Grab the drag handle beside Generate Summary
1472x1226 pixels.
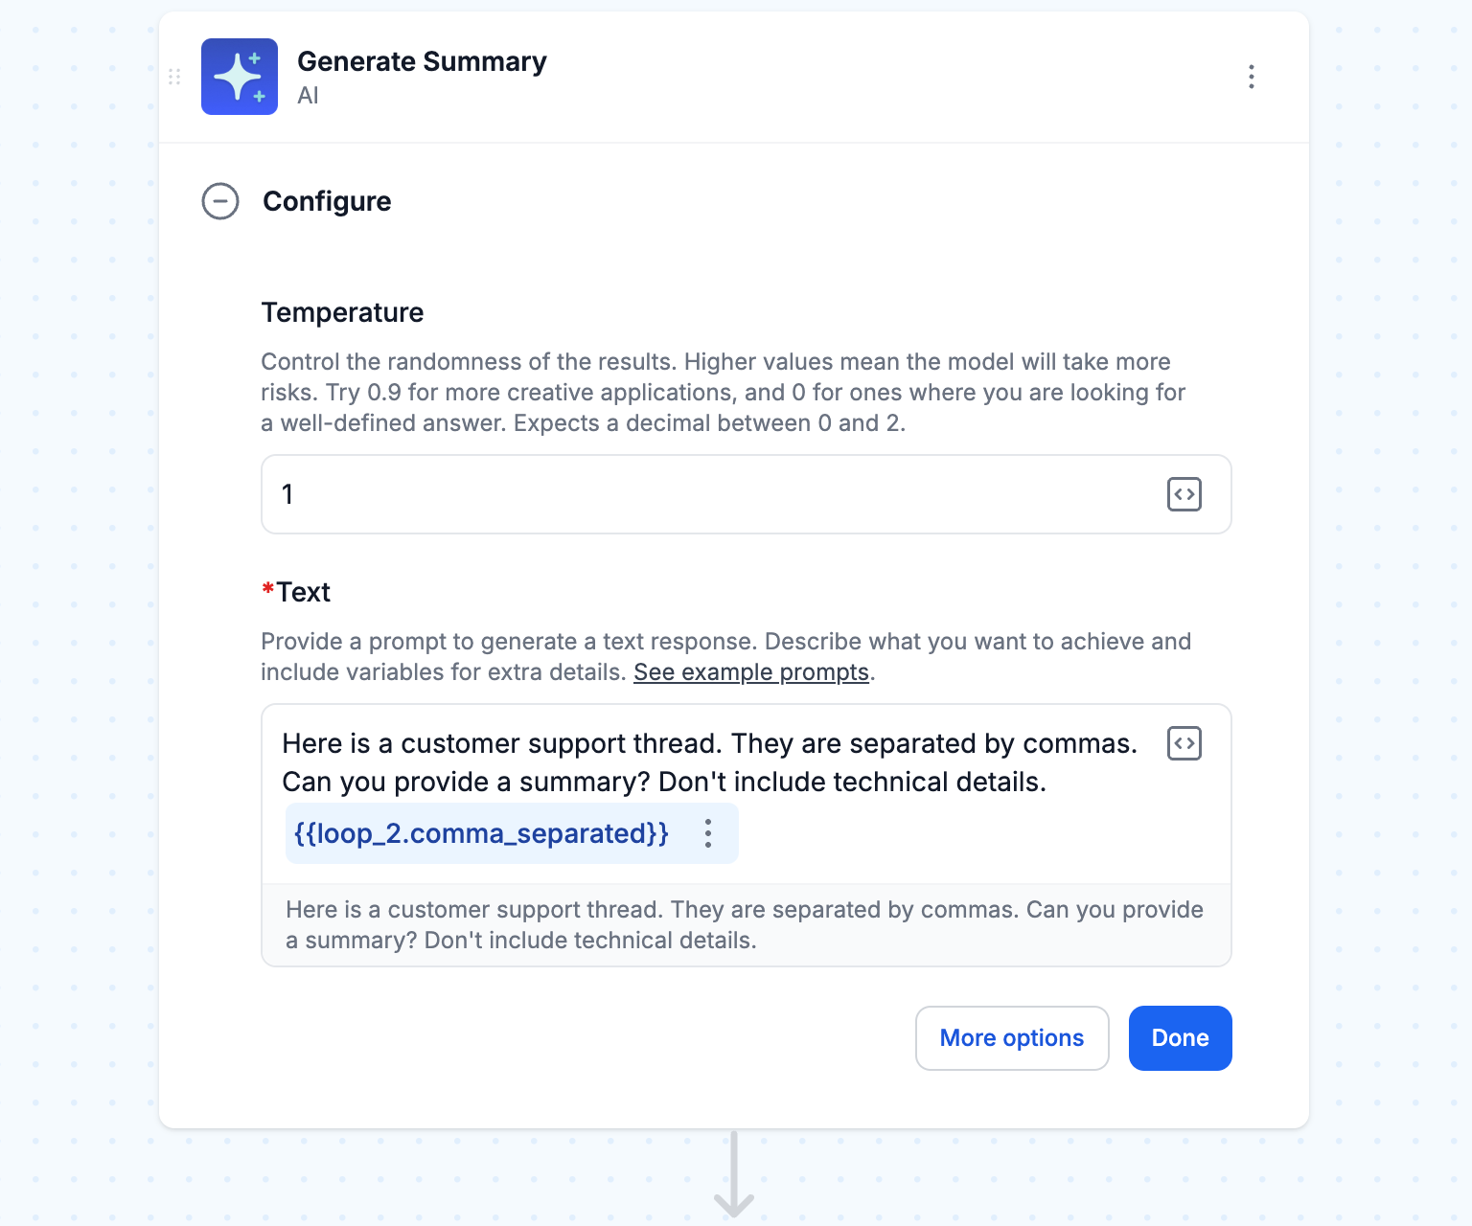[174, 77]
